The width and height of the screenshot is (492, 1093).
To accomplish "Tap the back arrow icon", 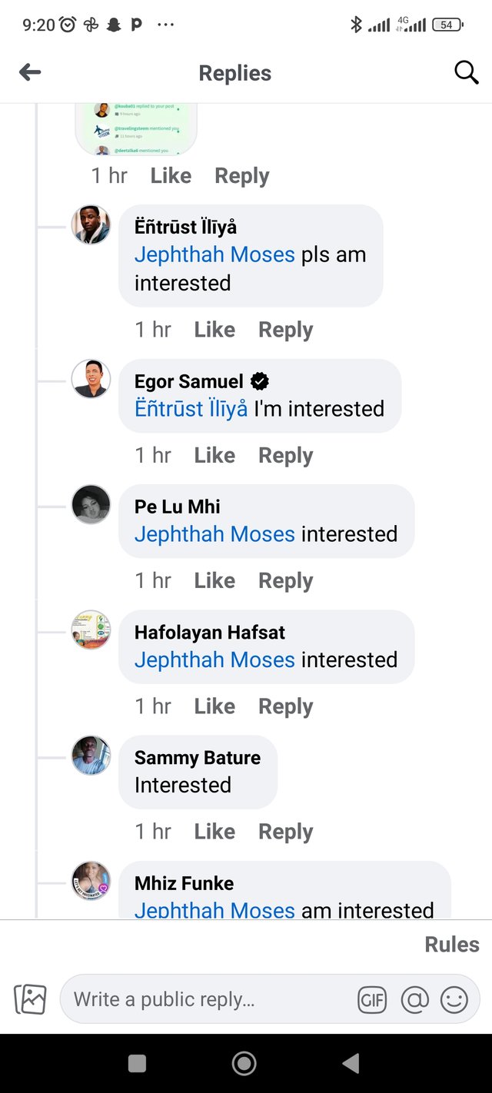I will 30,72.
